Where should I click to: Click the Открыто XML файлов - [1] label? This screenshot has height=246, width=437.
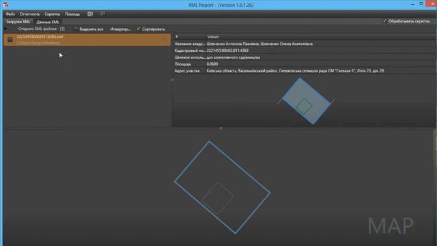point(41,29)
